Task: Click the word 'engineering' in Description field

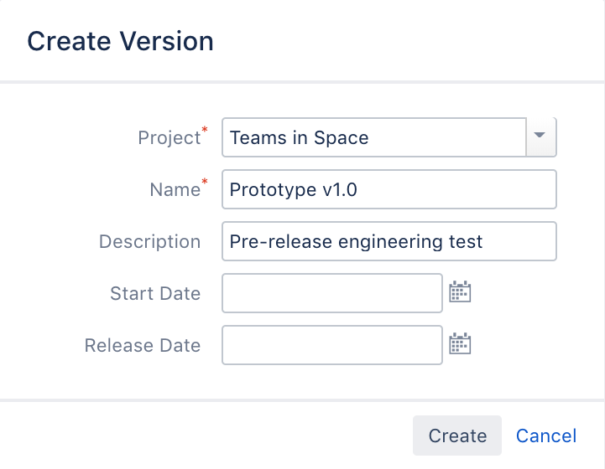Action: pyautogui.click(x=390, y=242)
